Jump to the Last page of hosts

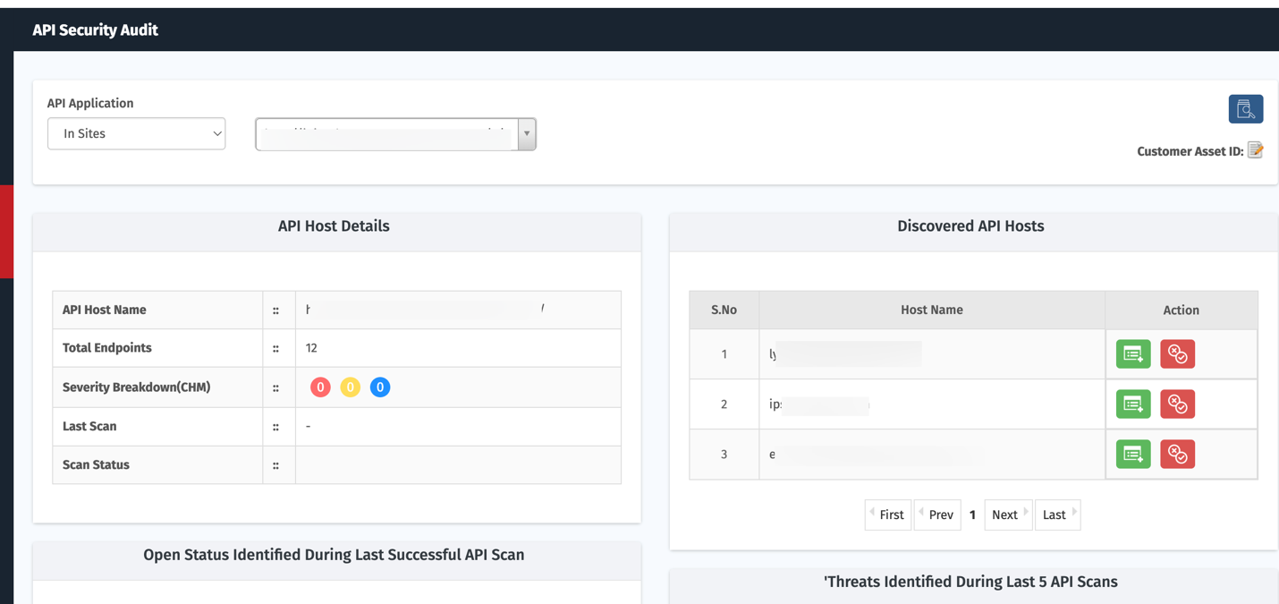1057,515
